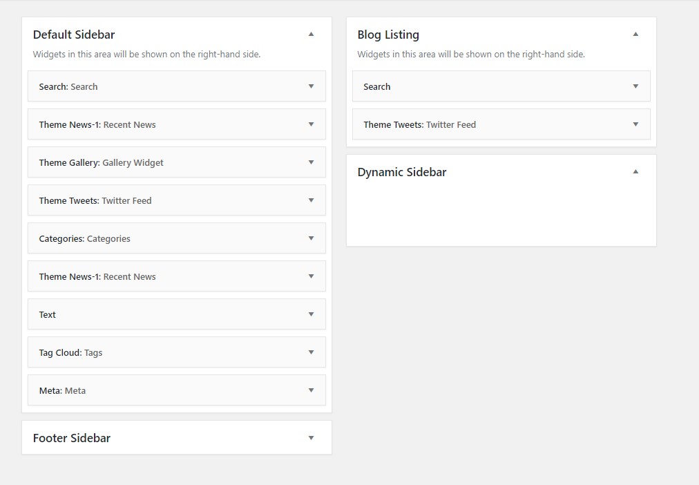Click the Meta widget's arrow icon
The image size is (699, 485).
pos(311,390)
